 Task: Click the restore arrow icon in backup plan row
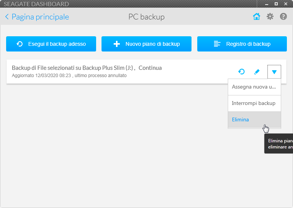[x=241, y=71]
